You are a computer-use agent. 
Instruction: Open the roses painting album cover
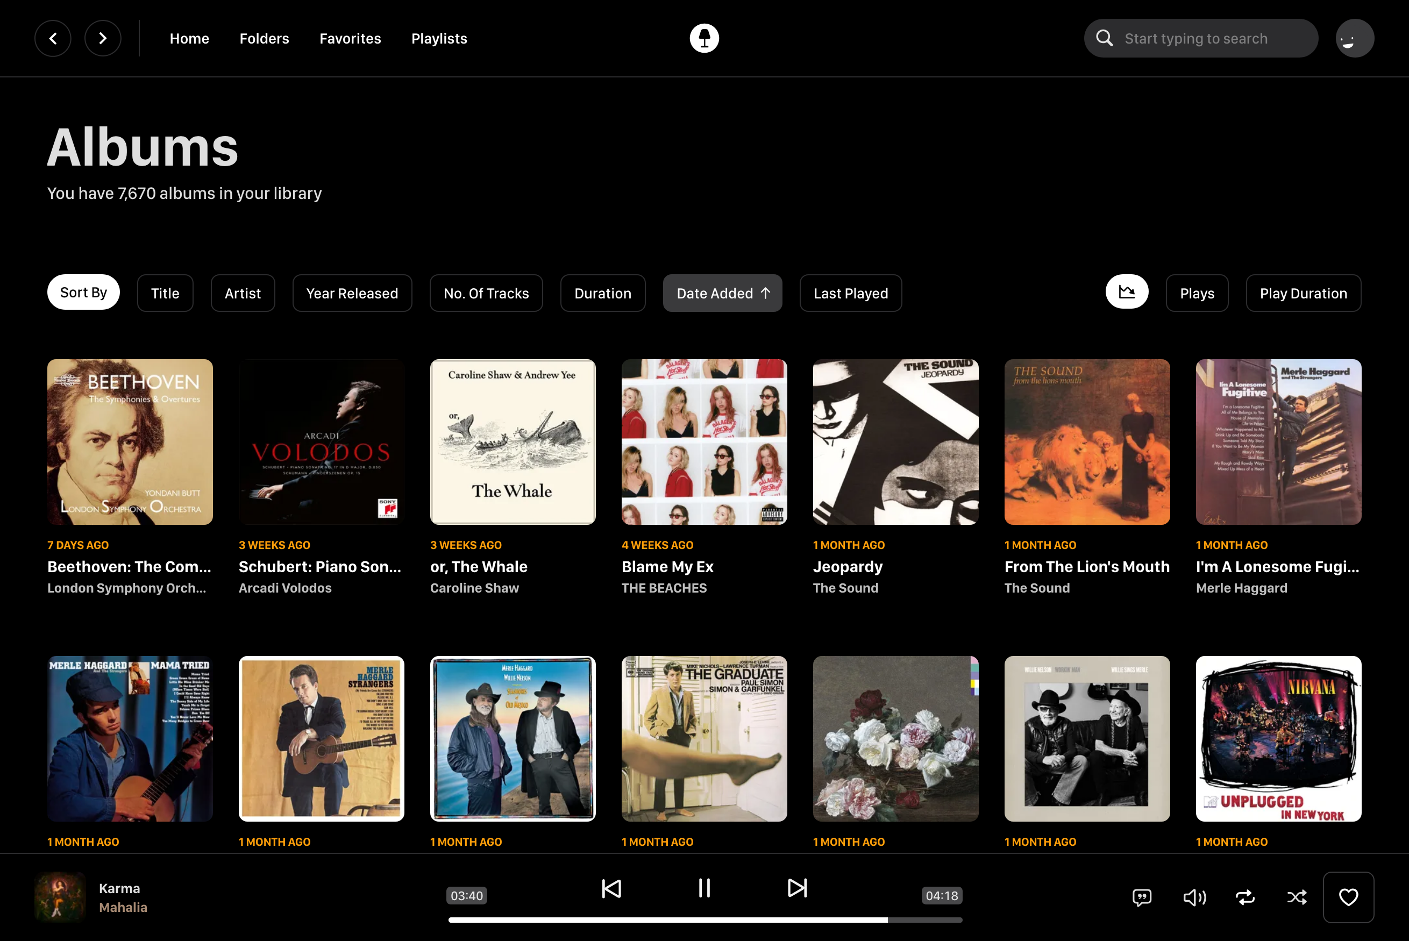click(896, 739)
